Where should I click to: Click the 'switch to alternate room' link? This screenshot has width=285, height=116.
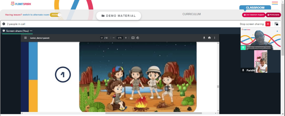pyautogui.click(x=36, y=15)
